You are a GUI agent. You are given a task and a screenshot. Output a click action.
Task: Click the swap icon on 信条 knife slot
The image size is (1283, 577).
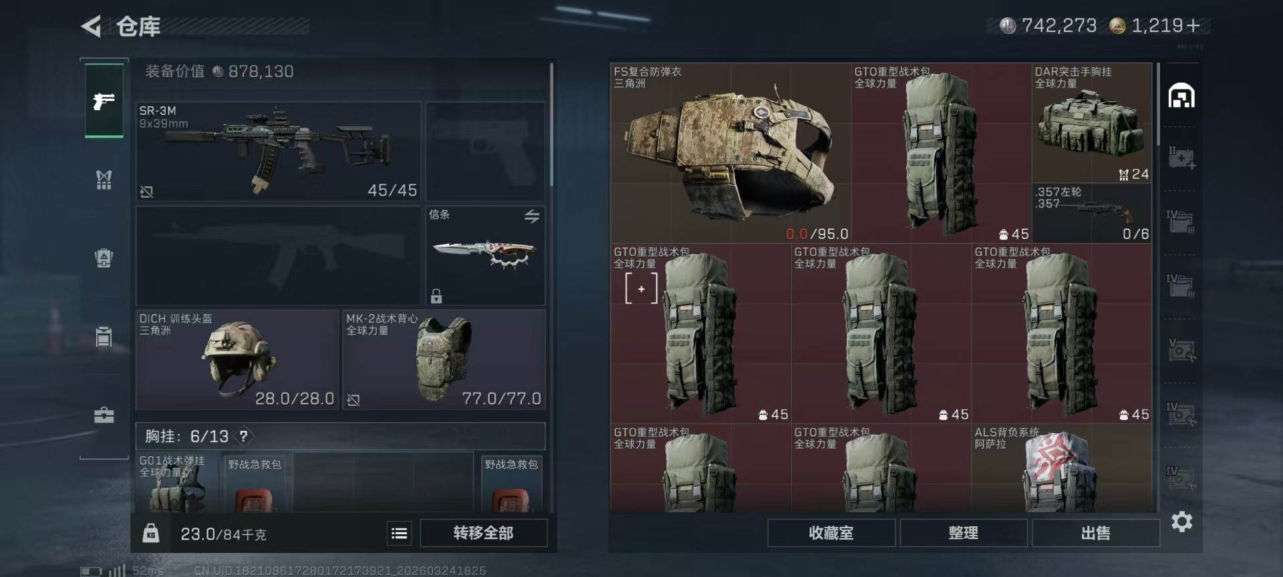point(532,216)
